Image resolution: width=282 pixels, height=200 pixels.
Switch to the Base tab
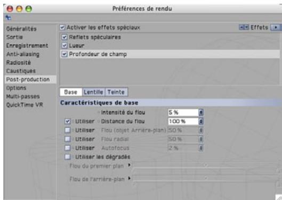click(71, 92)
